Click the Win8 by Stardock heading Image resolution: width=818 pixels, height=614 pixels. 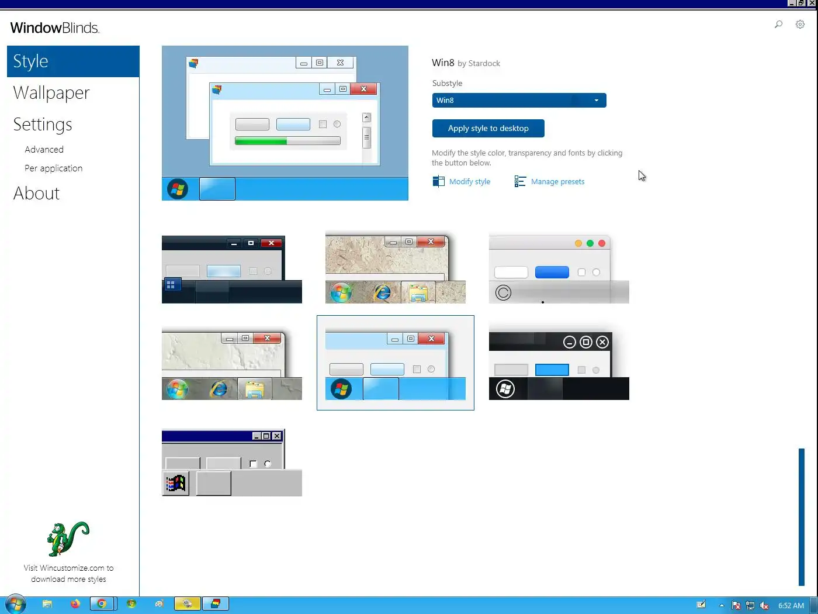coord(466,63)
